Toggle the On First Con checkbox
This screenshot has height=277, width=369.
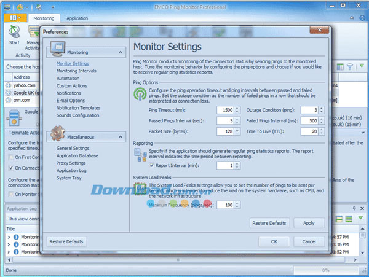tap(12, 157)
